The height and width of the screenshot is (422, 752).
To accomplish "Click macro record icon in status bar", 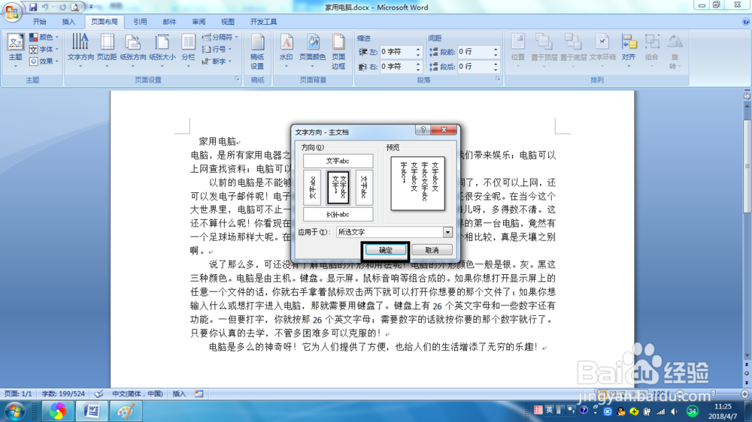I will (199, 393).
